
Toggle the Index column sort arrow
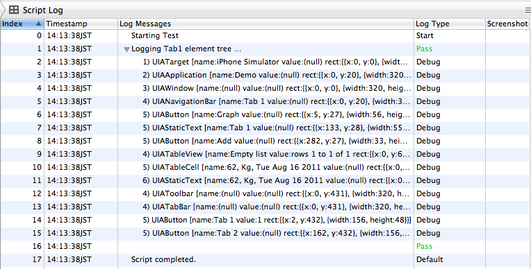39,24
